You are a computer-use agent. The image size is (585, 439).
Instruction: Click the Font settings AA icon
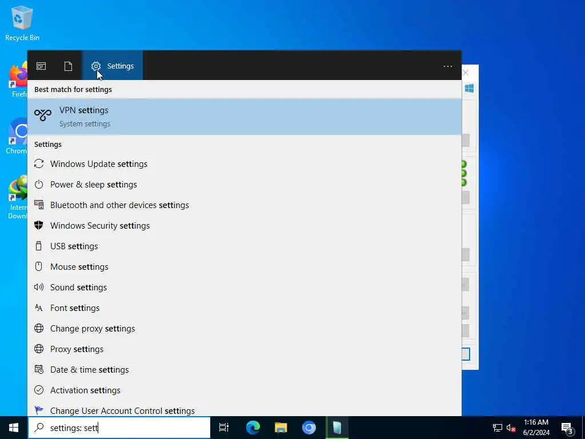coord(39,307)
